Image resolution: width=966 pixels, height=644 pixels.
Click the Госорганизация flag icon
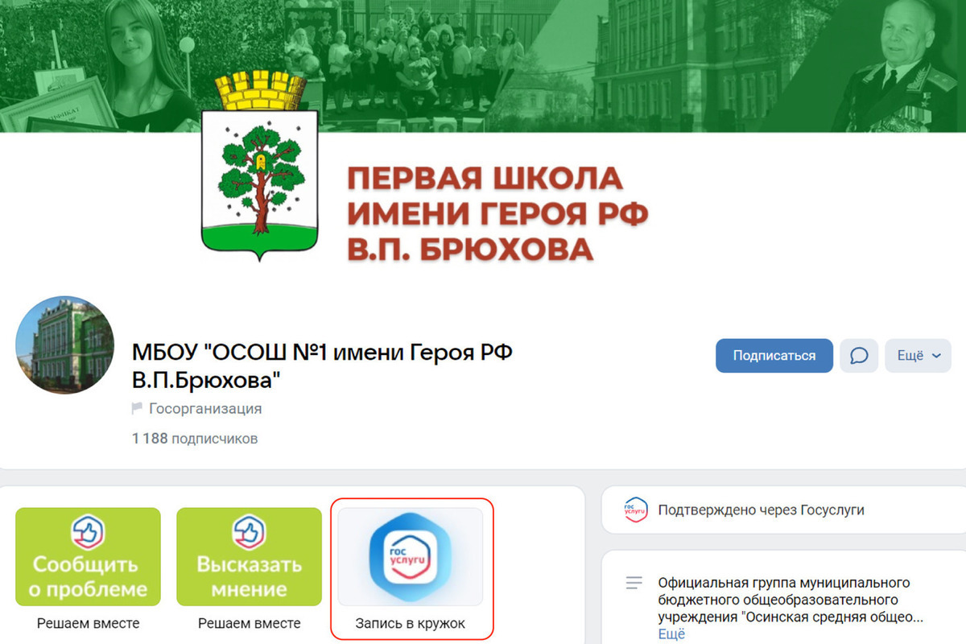[137, 409]
